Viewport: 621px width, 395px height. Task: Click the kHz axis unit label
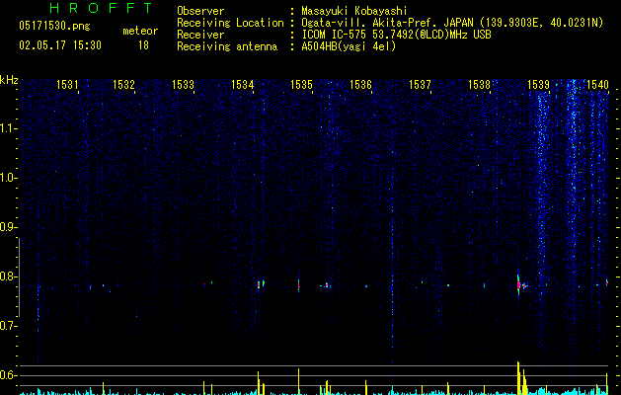[9, 80]
